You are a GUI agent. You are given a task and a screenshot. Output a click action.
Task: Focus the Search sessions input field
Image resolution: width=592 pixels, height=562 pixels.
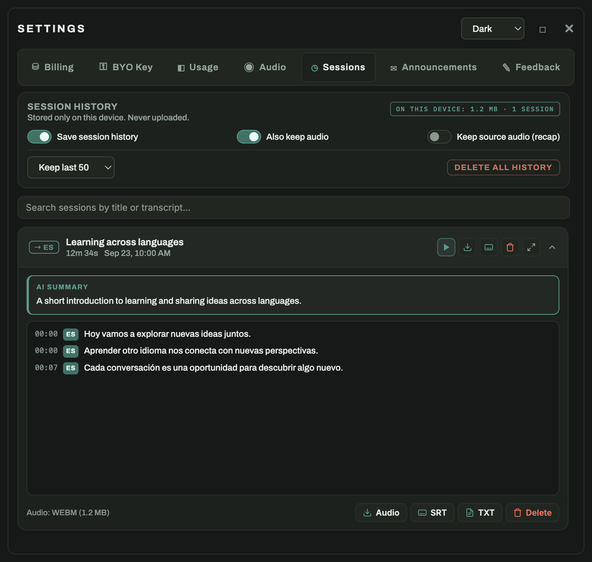294,208
